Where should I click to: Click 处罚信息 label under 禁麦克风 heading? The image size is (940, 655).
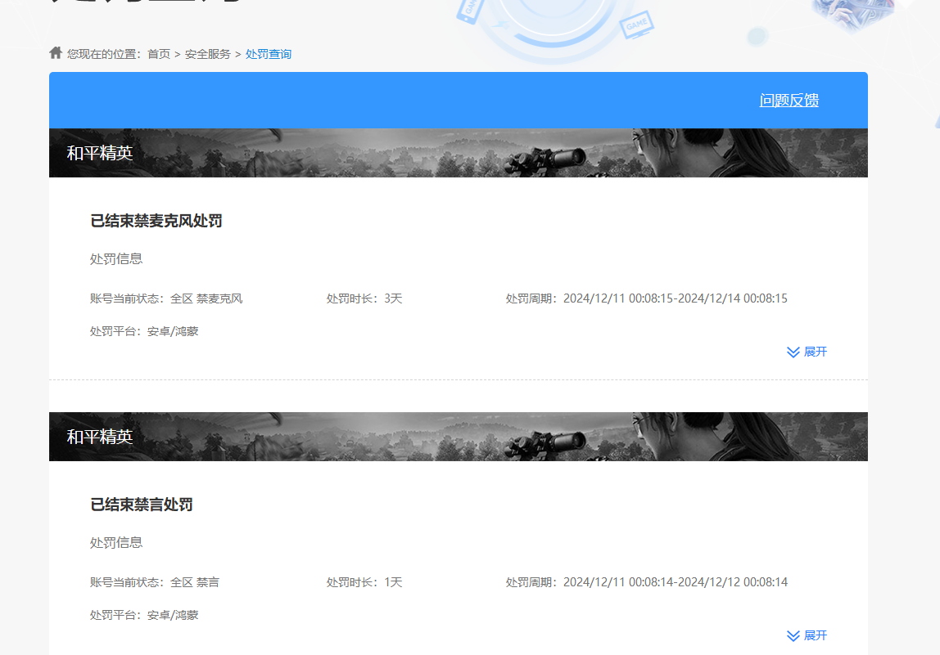pyautogui.click(x=116, y=258)
